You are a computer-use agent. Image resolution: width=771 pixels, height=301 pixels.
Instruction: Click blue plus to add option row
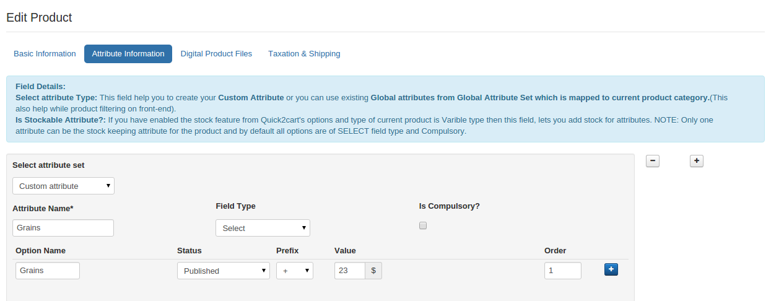(x=611, y=269)
